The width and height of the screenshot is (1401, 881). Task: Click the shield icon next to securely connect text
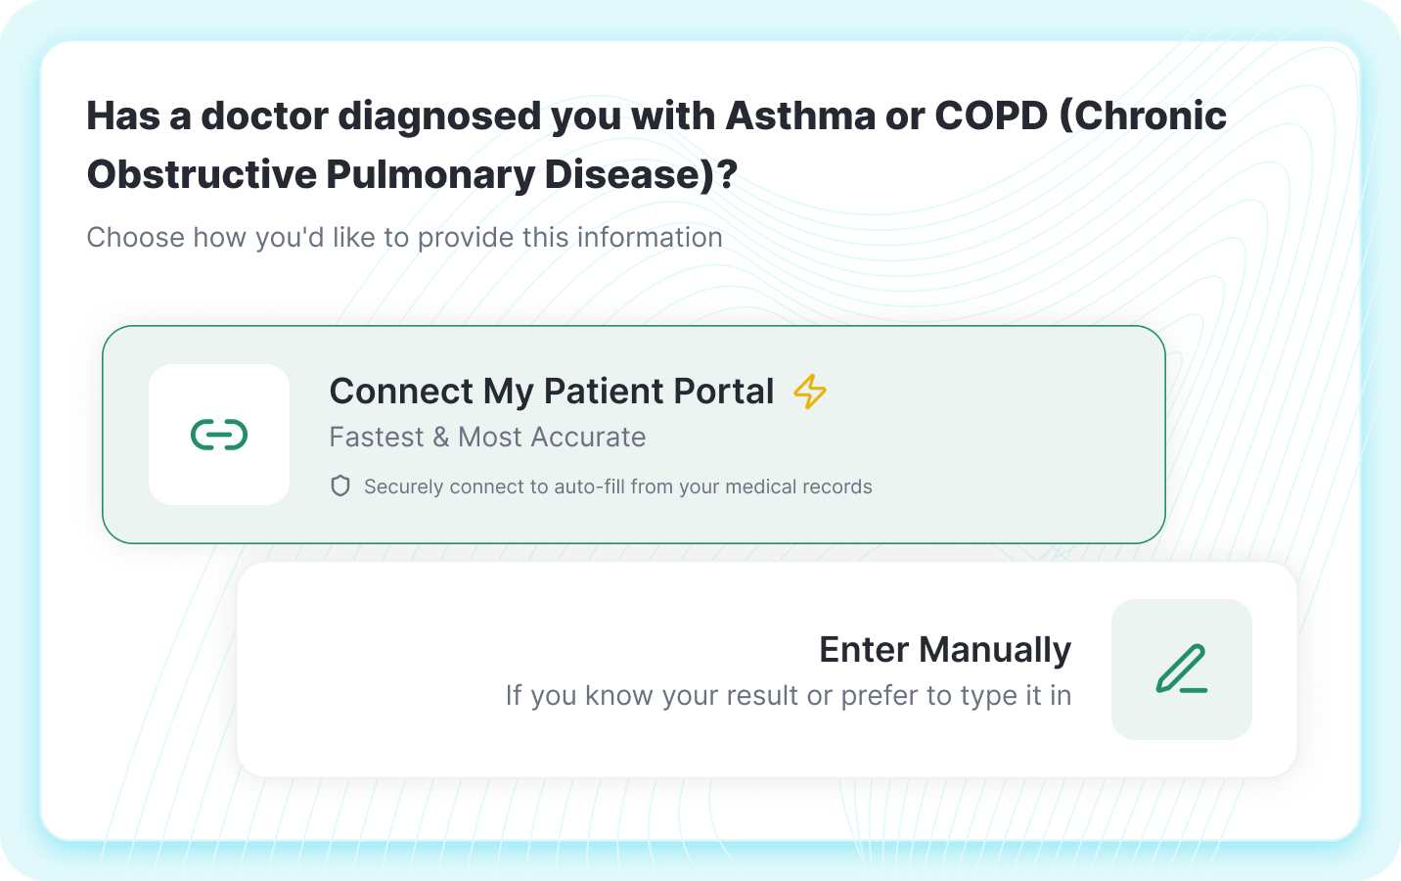(x=339, y=486)
